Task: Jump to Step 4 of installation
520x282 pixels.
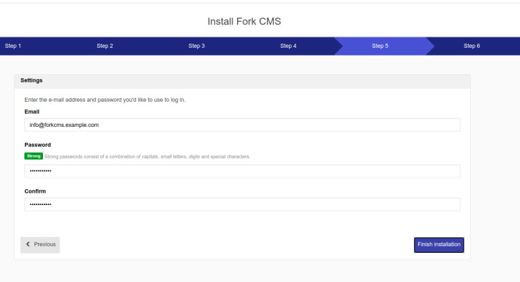Action: (288, 46)
